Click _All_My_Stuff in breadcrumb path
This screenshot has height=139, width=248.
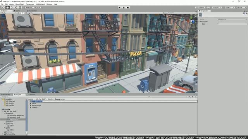[41, 99]
